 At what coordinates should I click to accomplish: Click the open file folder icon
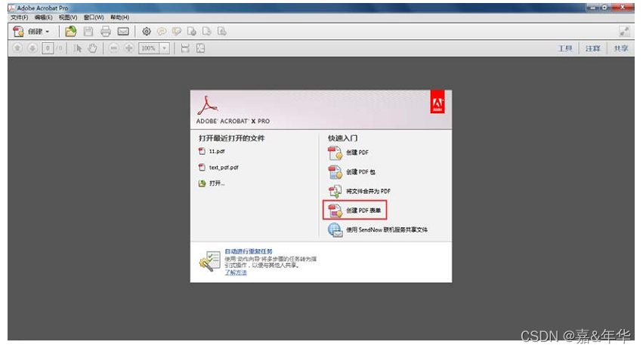tap(71, 31)
